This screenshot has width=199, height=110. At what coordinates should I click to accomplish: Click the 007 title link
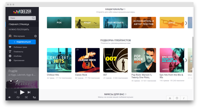(x=105, y=75)
